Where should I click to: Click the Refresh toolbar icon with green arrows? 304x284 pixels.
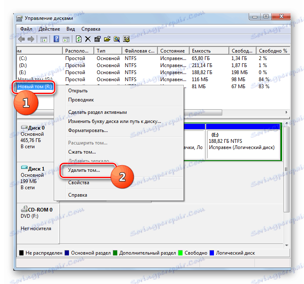(78, 39)
